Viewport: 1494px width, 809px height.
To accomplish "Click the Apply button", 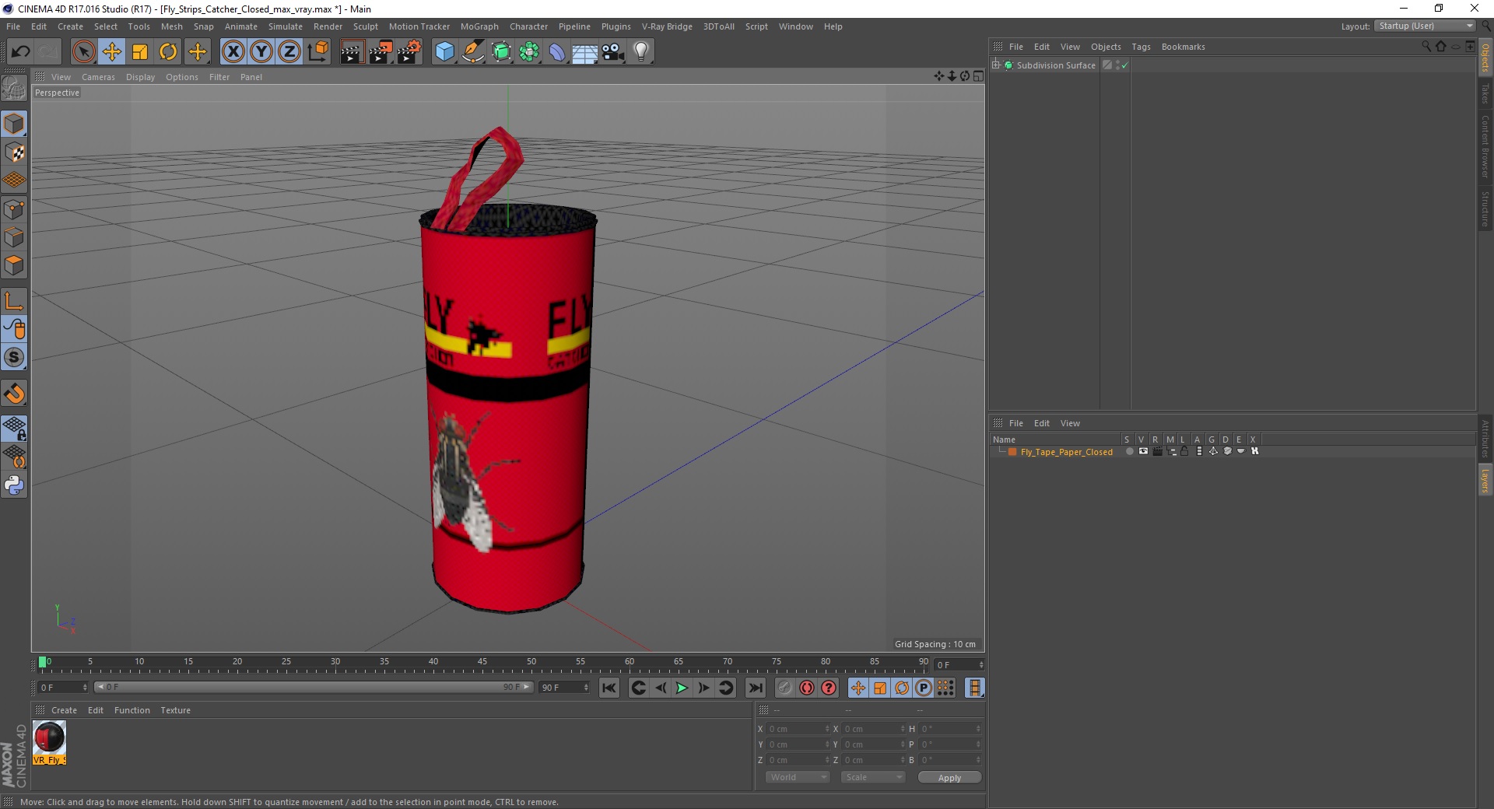I will (949, 778).
